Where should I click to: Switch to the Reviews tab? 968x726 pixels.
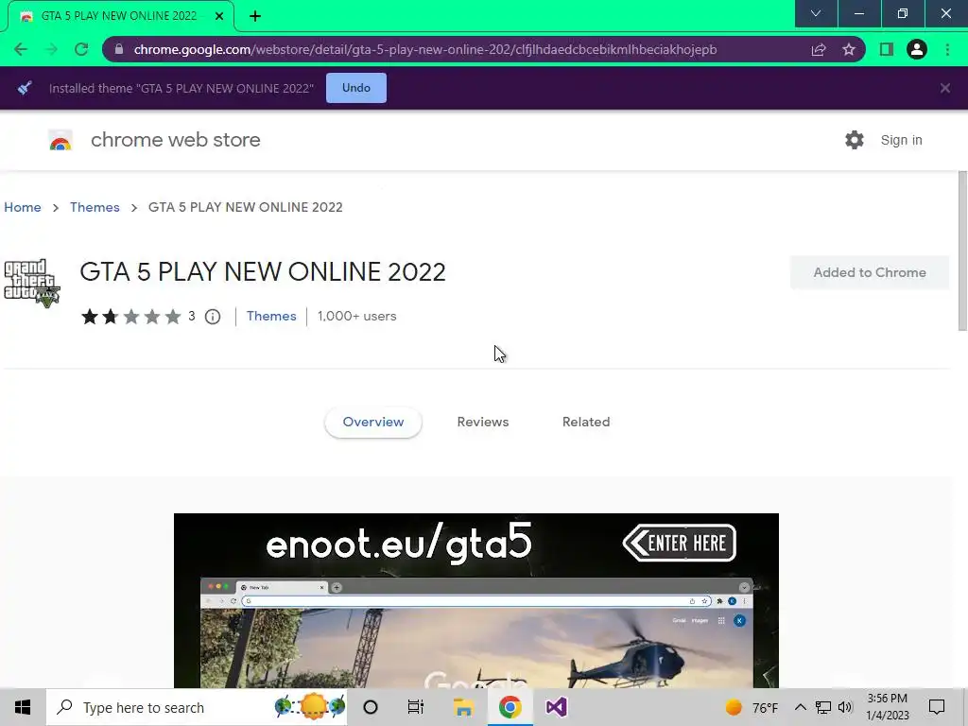(x=483, y=423)
